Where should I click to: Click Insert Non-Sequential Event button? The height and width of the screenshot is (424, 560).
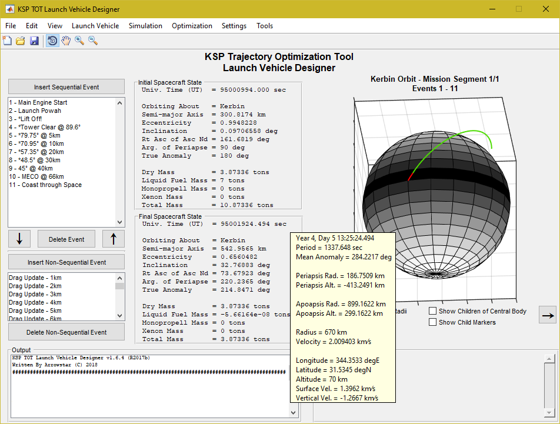click(66, 262)
